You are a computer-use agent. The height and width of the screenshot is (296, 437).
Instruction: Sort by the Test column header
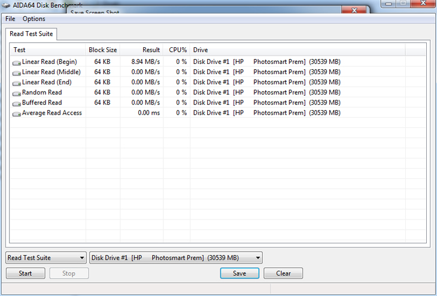pyautogui.click(x=48, y=50)
